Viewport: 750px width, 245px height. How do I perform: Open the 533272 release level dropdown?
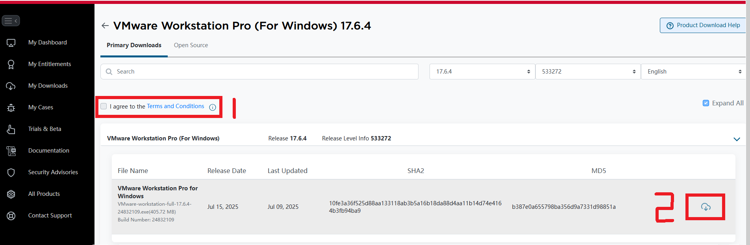[588, 72]
